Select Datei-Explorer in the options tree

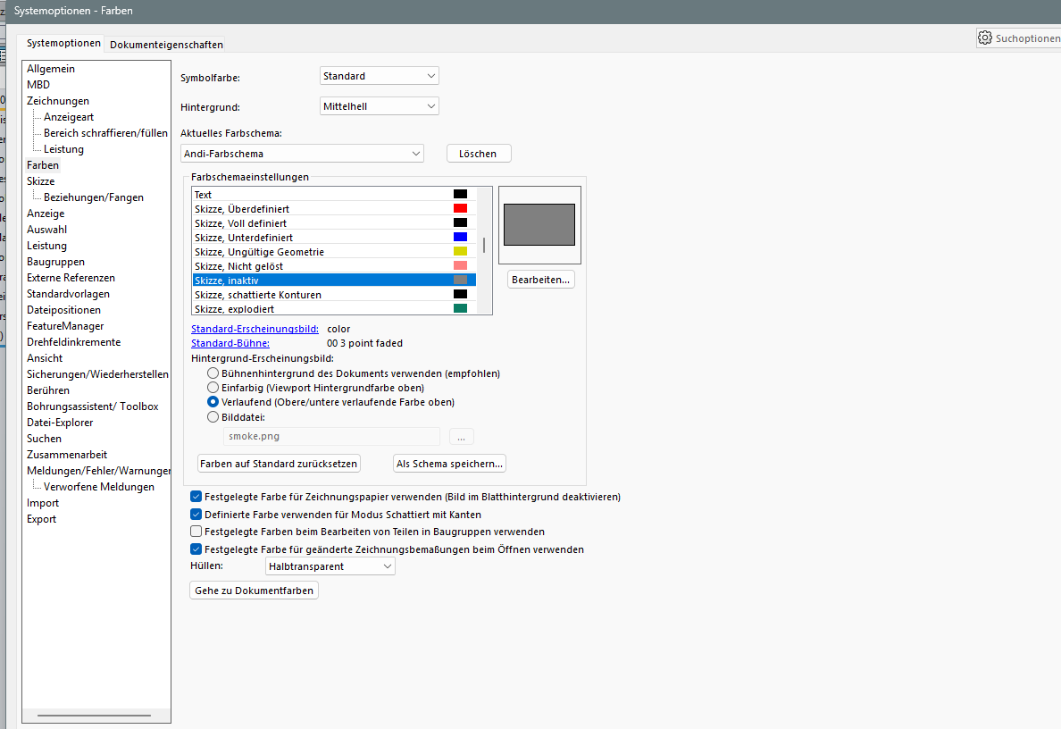60,423
